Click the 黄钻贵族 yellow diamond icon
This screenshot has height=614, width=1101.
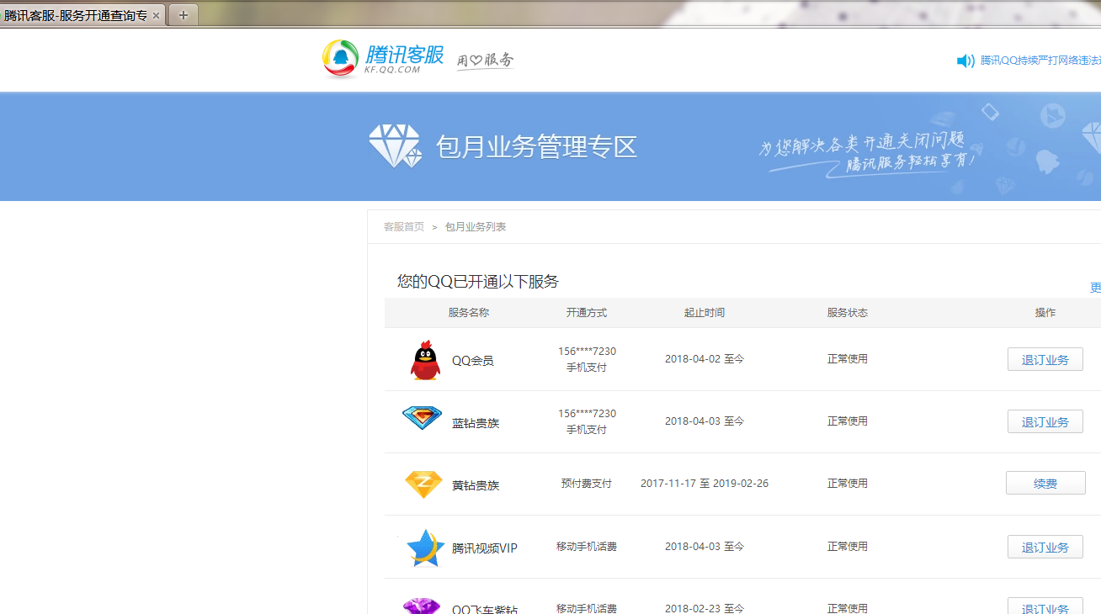coord(423,484)
